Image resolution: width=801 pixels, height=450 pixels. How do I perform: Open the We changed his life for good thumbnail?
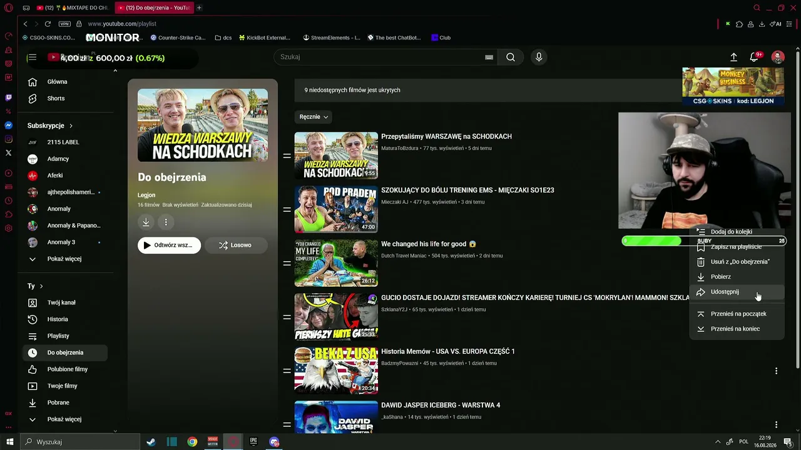336,263
